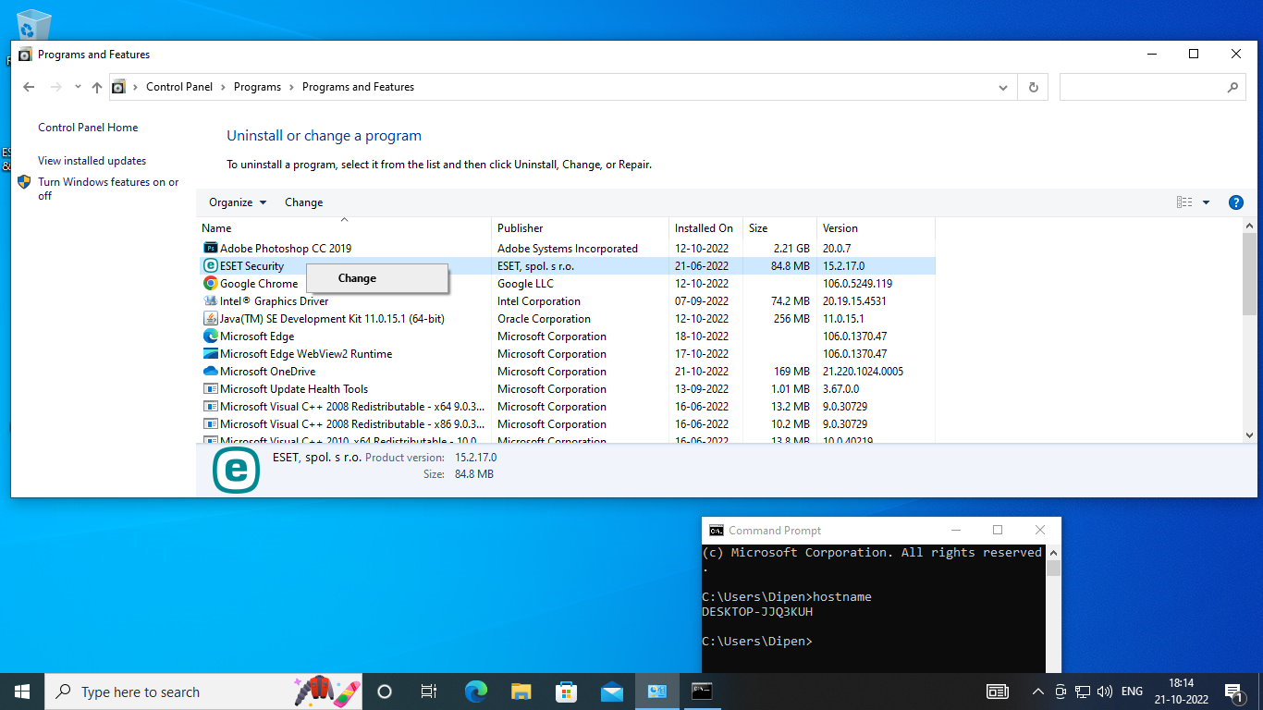Viewport: 1263px width, 710px height.
Task: Sort by the Name column header
Action: [x=344, y=227]
